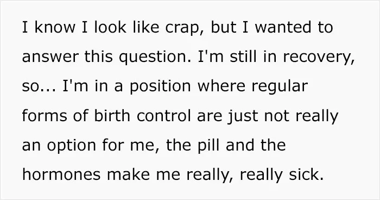Click the word "still" in the text
380x200 pixels.
tap(243, 57)
